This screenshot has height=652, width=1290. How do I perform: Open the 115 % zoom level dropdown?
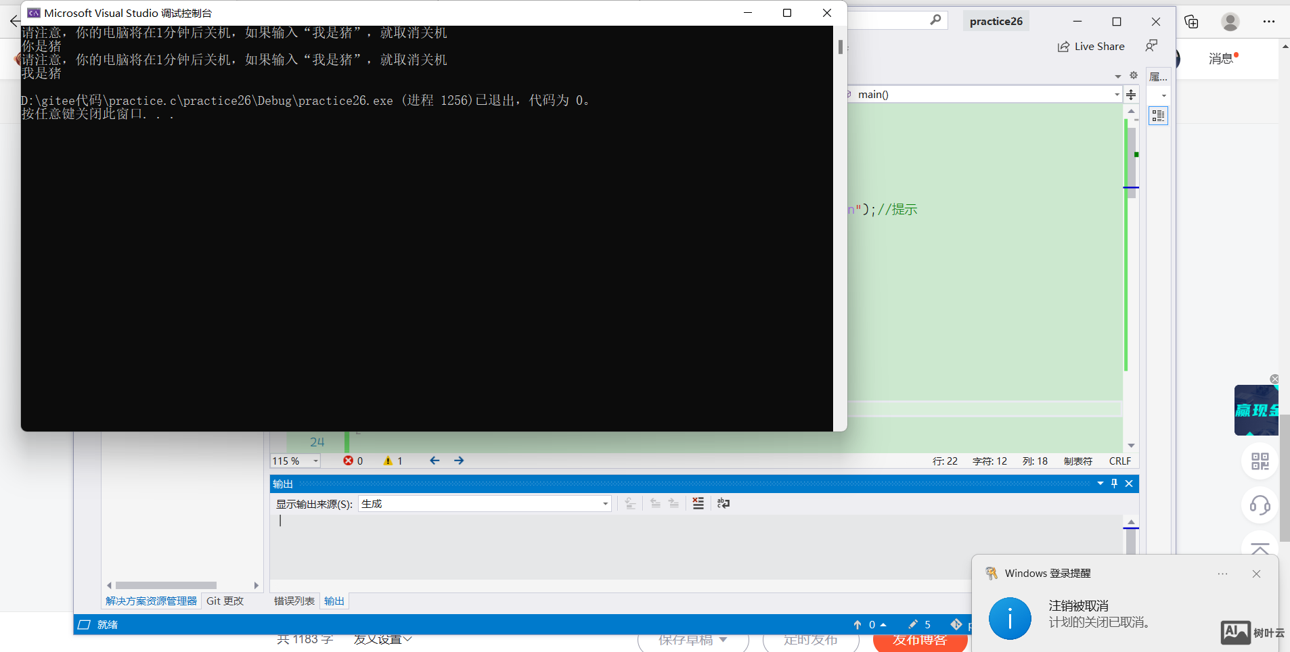pos(315,461)
